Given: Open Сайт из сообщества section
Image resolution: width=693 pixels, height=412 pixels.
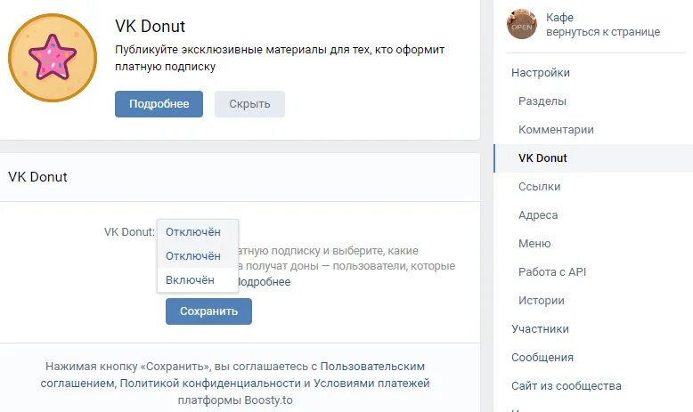Looking at the screenshot, I should (567, 386).
